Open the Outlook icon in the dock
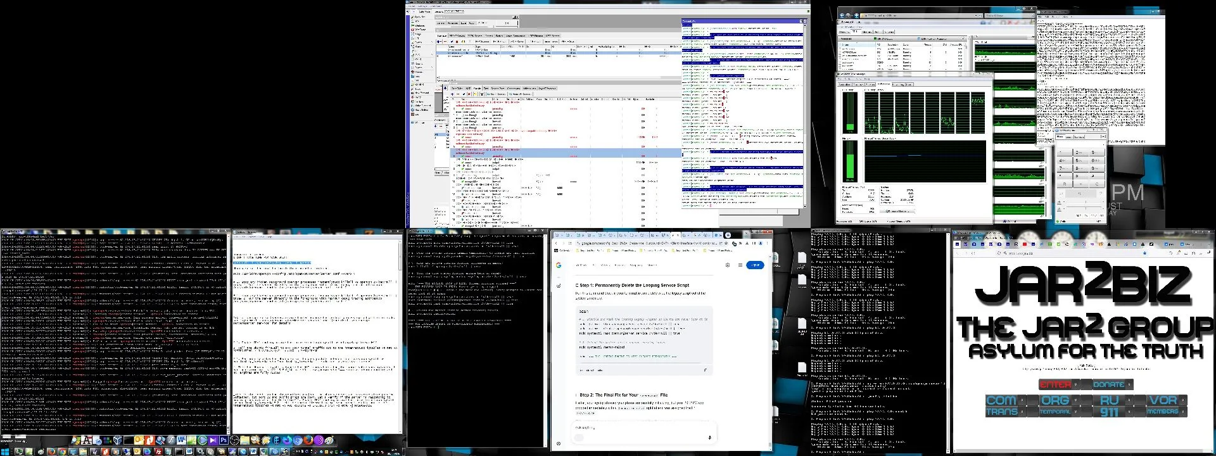Image resolution: width=1216 pixels, height=456 pixels. [x=138, y=440]
